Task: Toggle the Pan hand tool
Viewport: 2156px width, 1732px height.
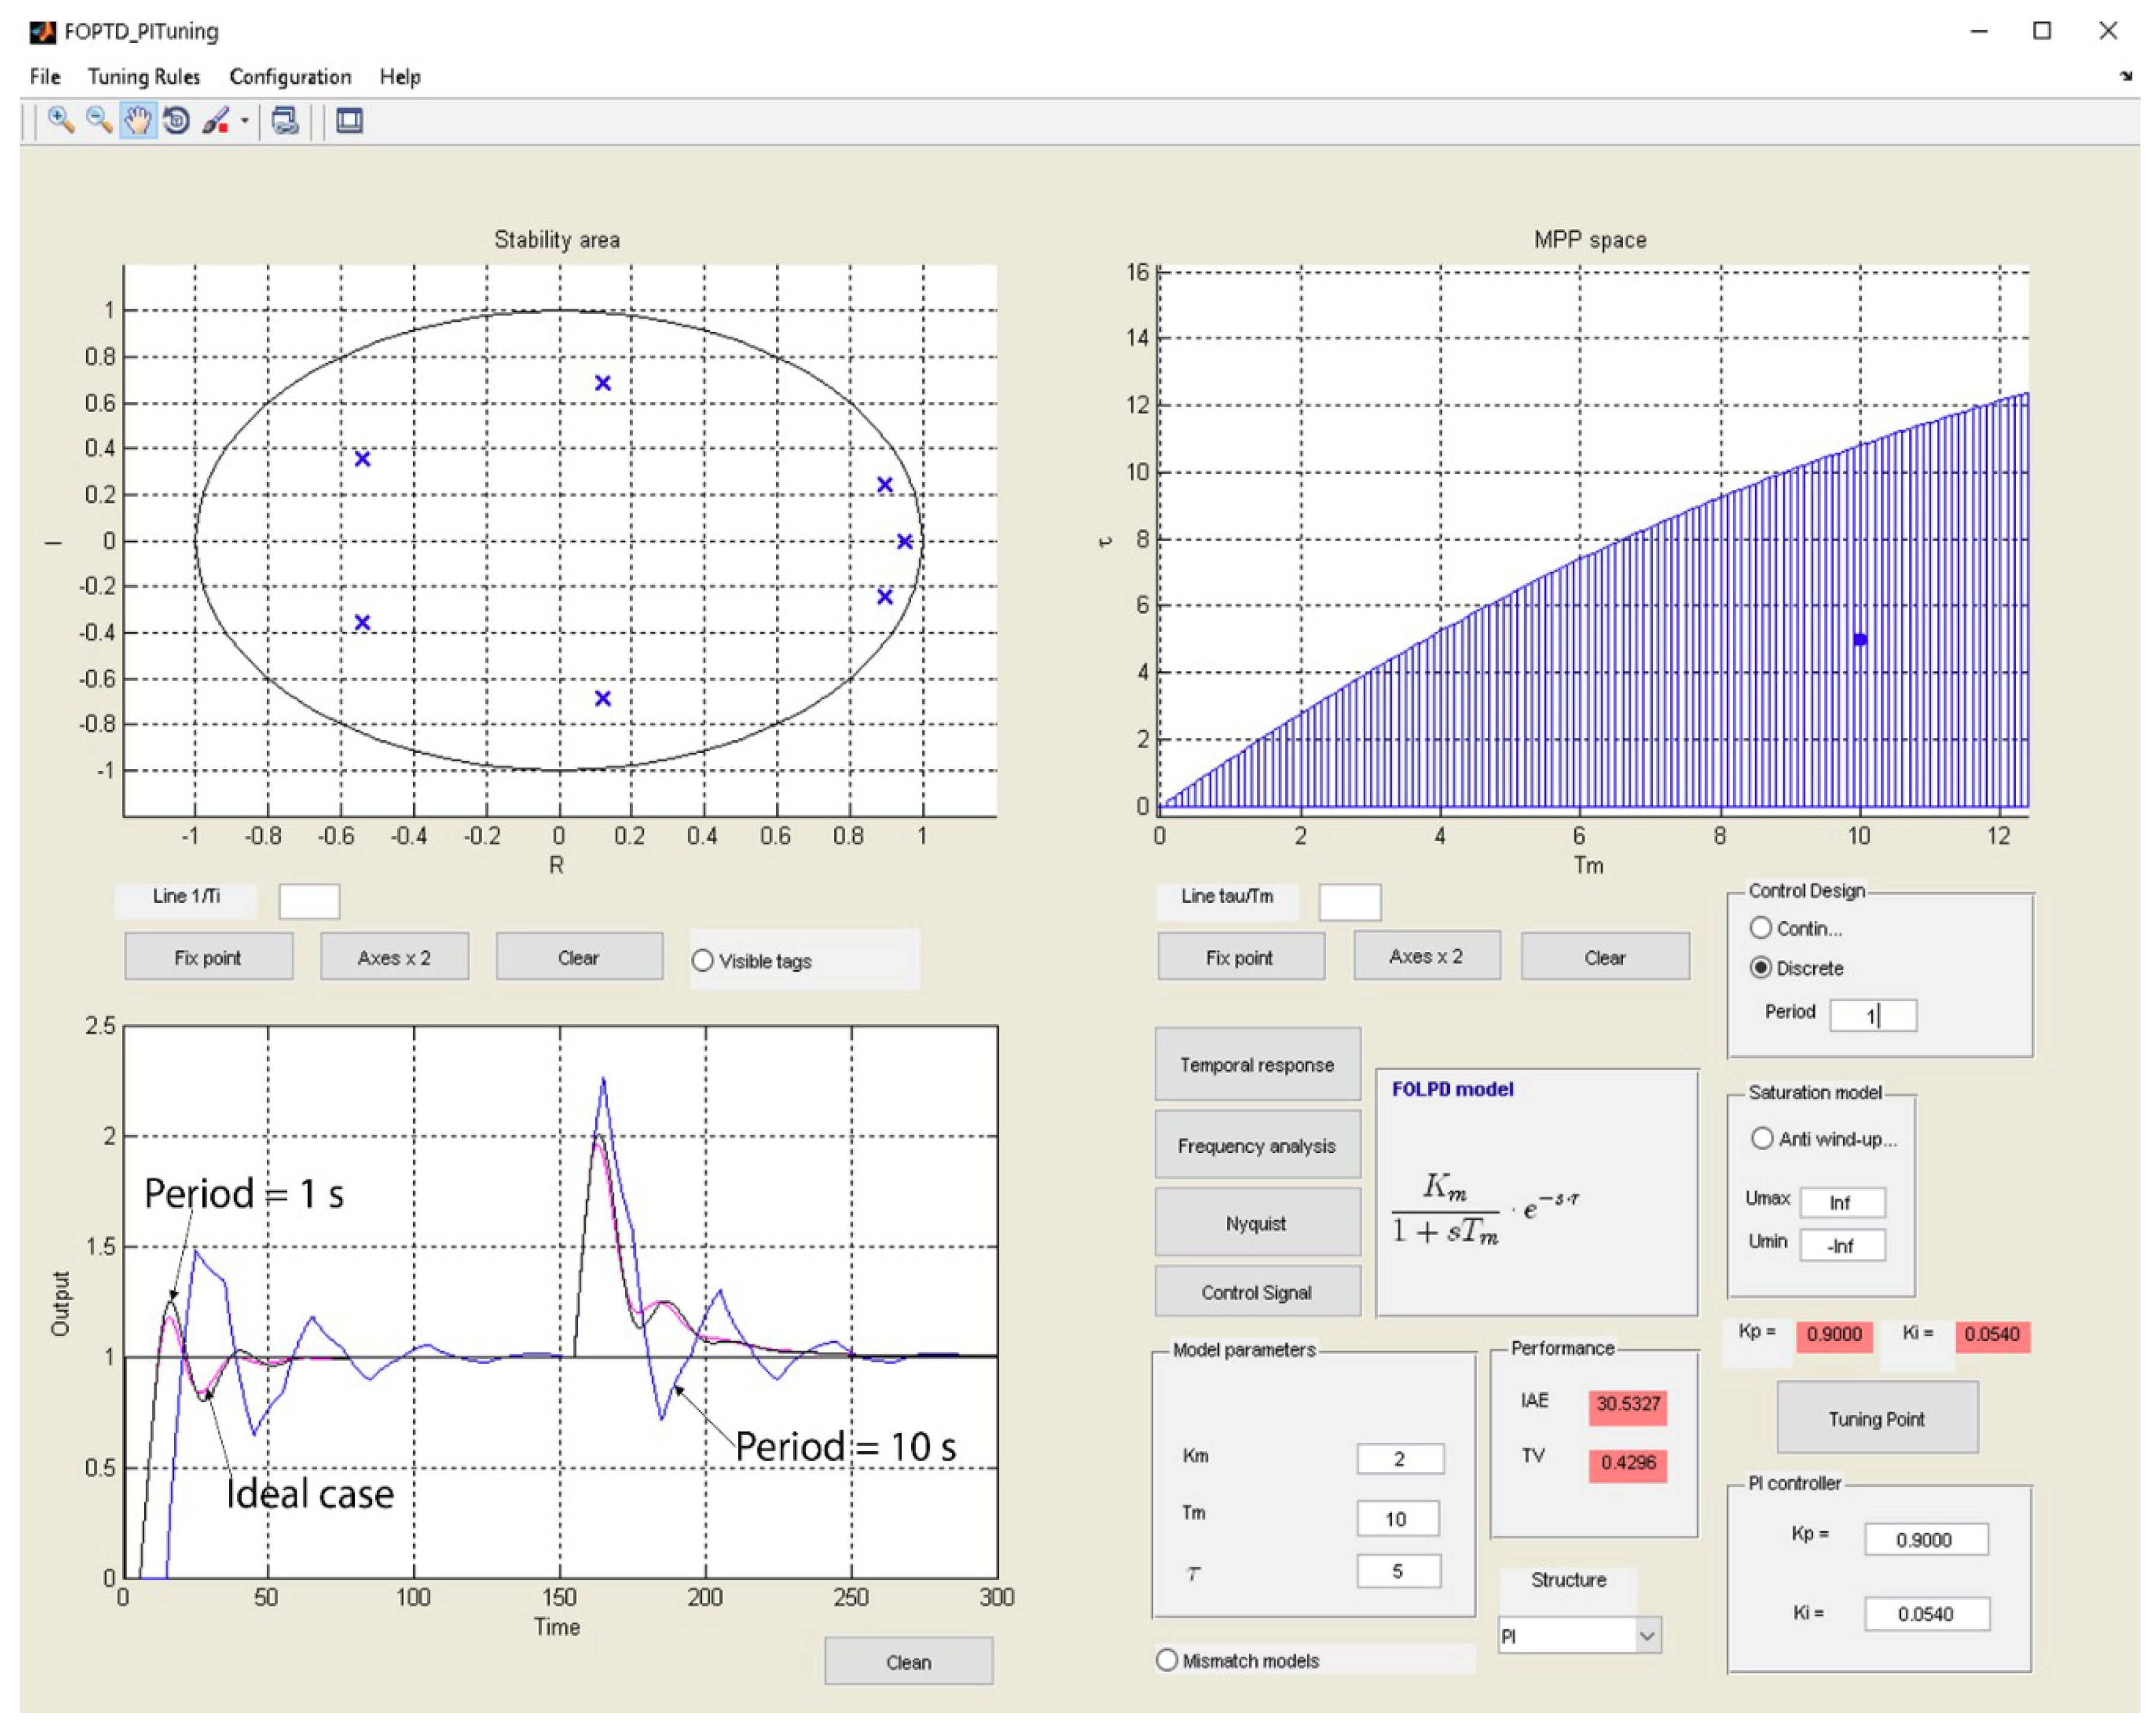Action: coord(138,121)
